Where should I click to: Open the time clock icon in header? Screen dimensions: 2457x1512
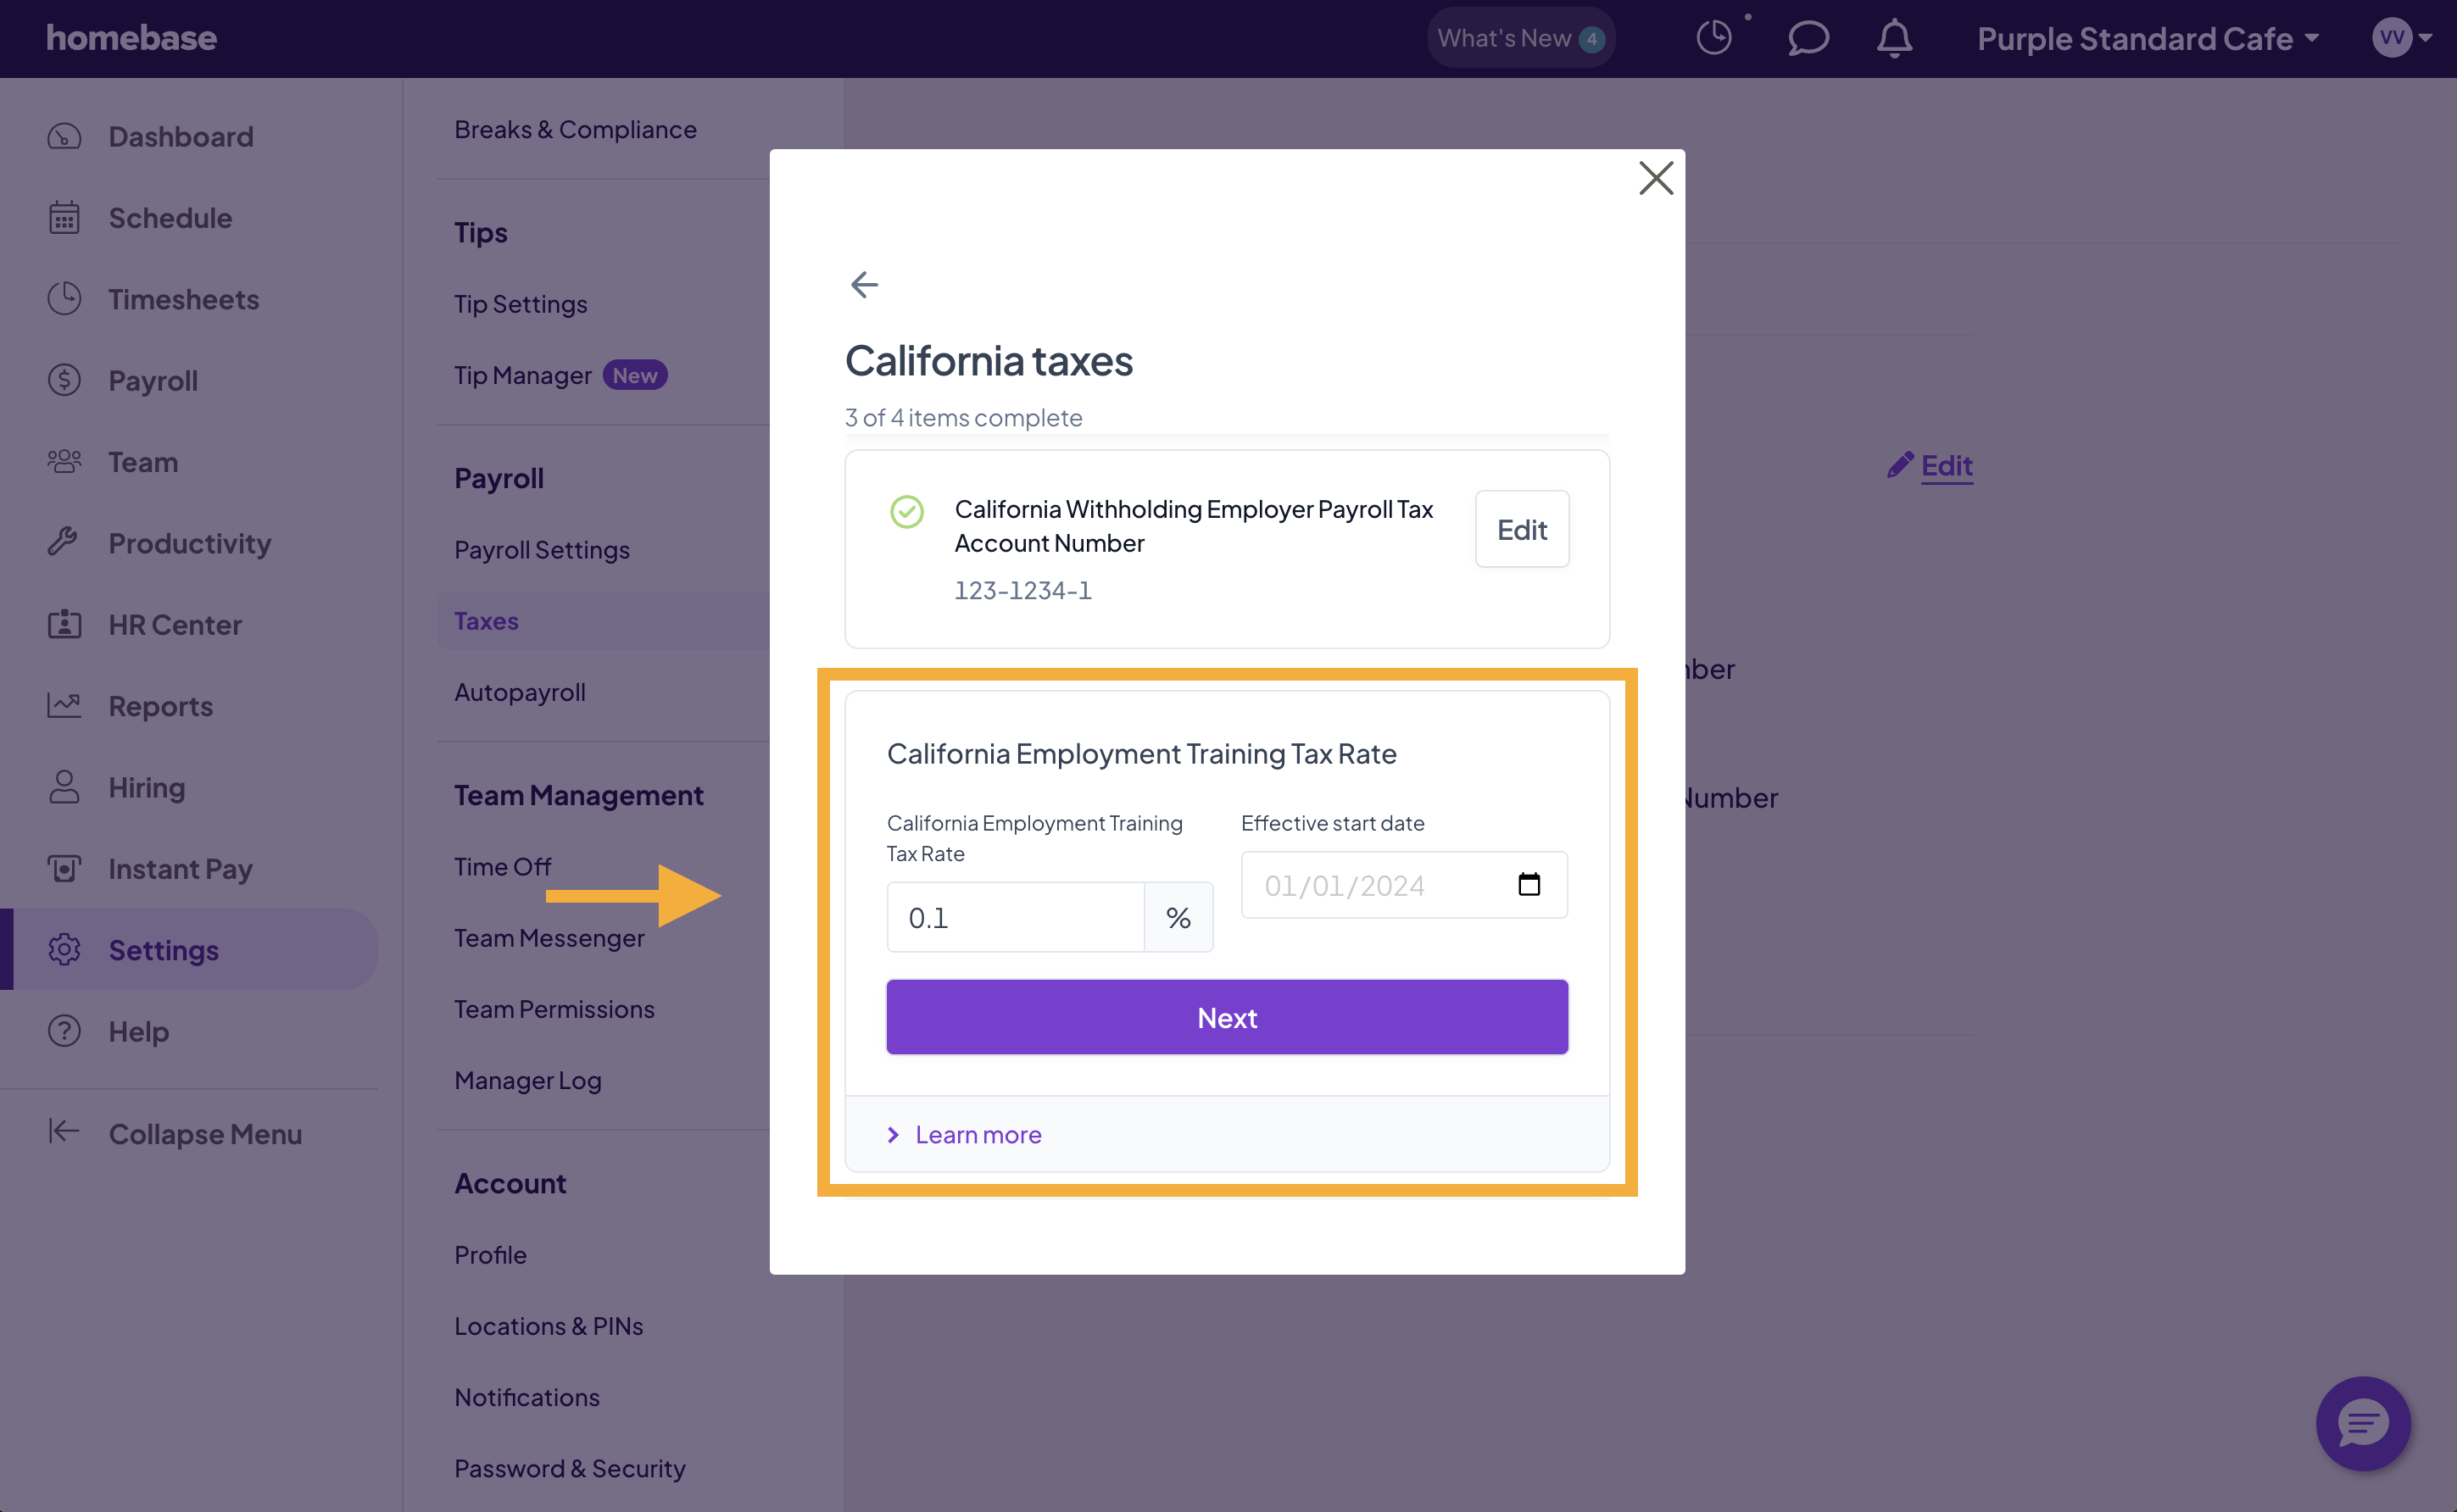coord(1713,38)
